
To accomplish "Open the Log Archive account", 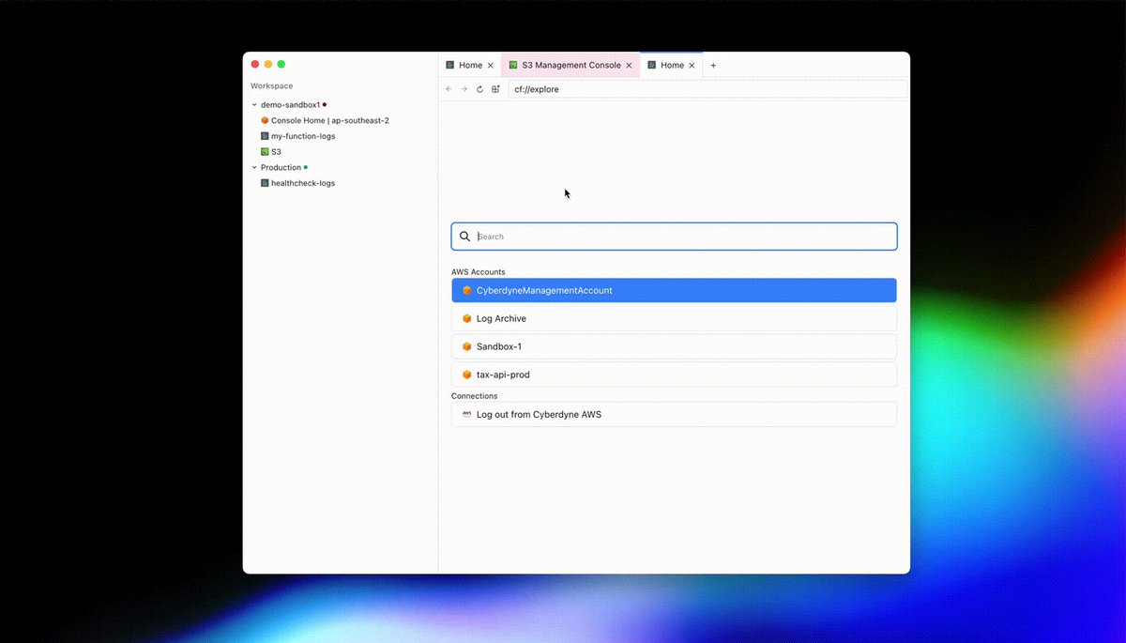I will (674, 319).
